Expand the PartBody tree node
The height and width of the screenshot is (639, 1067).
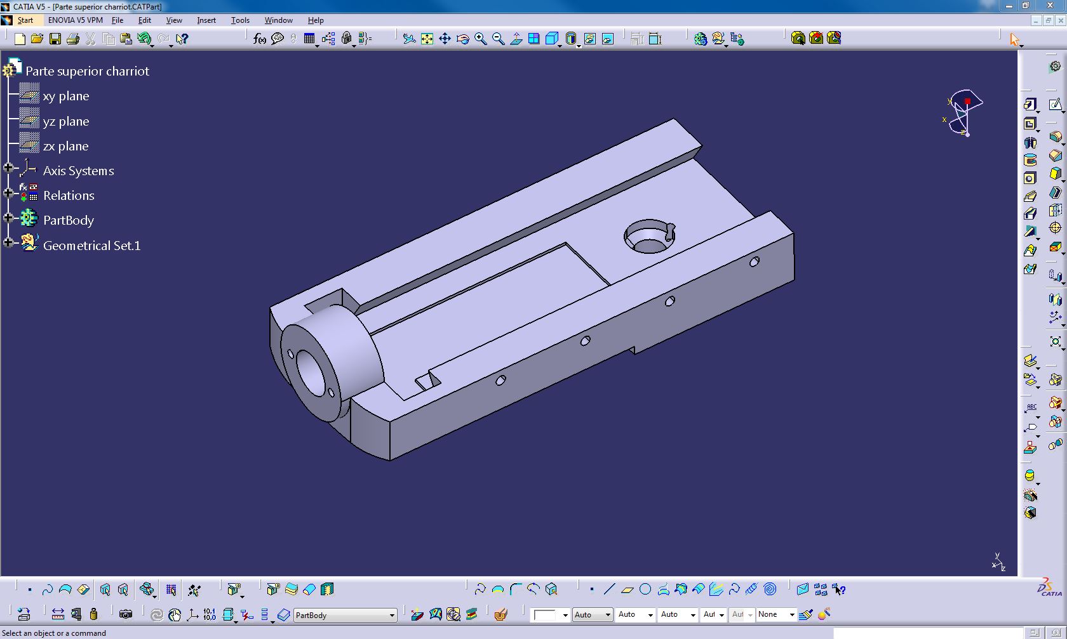point(8,218)
